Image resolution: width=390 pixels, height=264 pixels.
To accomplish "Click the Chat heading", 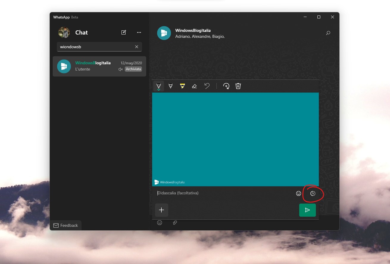I will point(82,32).
